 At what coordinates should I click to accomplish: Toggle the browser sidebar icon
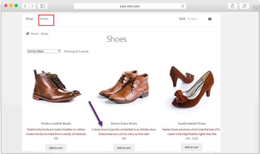[43, 6]
